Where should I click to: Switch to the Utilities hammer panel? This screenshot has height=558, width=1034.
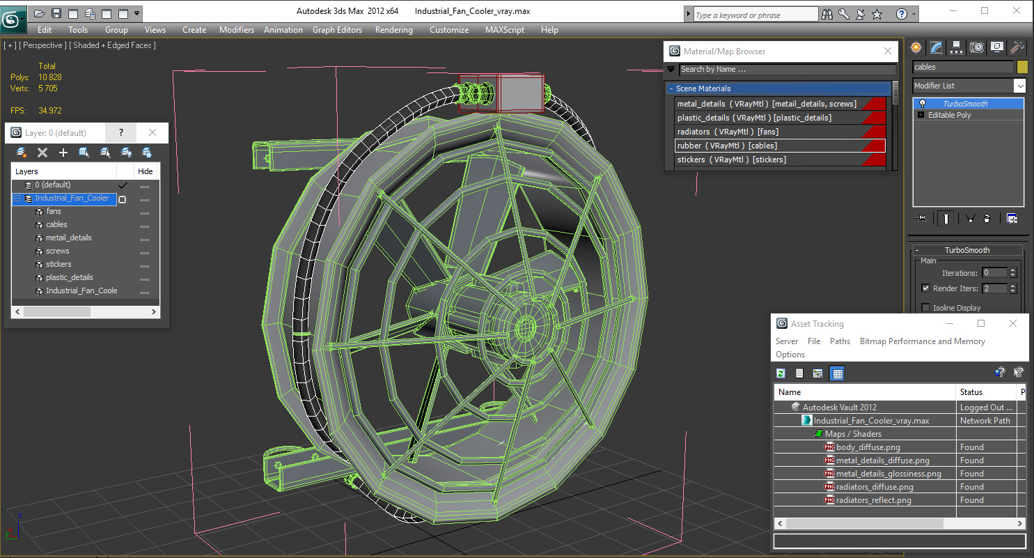click(1017, 47)
